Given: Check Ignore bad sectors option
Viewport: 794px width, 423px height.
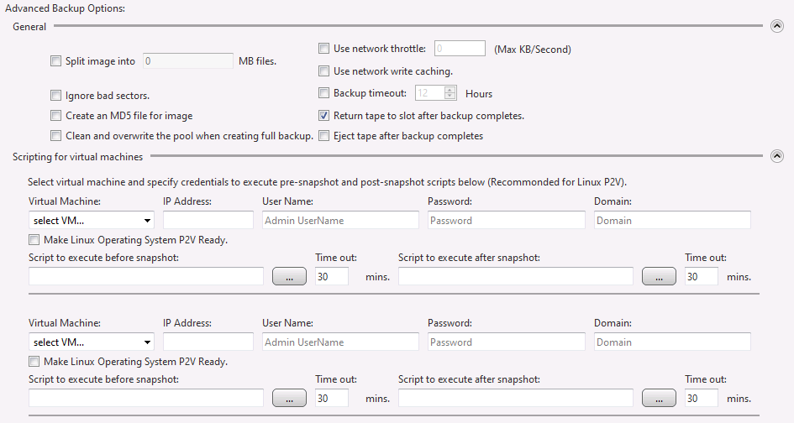Looking at the screenshot, I should pyautogui.click(x=56, y=96).
